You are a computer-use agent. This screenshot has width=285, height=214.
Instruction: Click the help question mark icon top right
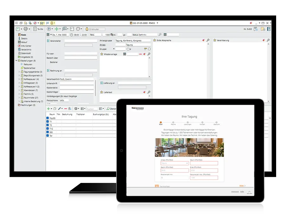click(269, 29)
